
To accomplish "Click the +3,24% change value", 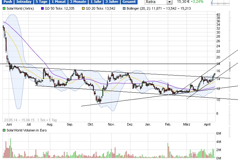I will (197, 2).
